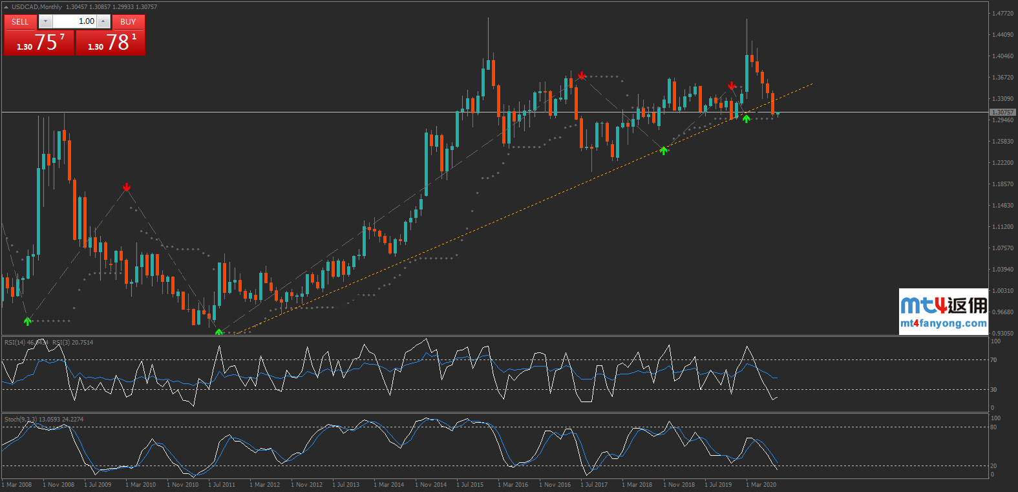Click the 1.30757 current price label
This screenshot has height=492, width=1018.
(x=1002, y=112)
